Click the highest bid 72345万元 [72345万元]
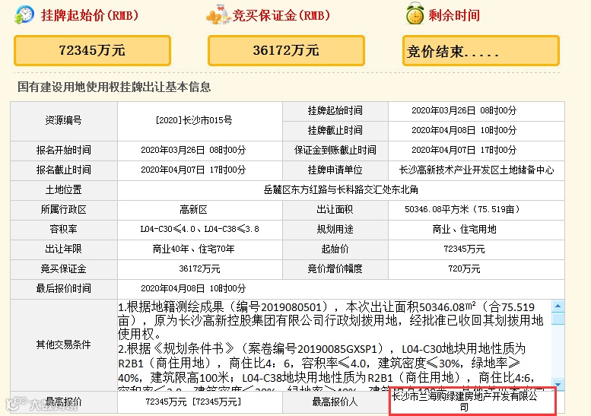The image size is (591, 416). click(x=193, y=402)
